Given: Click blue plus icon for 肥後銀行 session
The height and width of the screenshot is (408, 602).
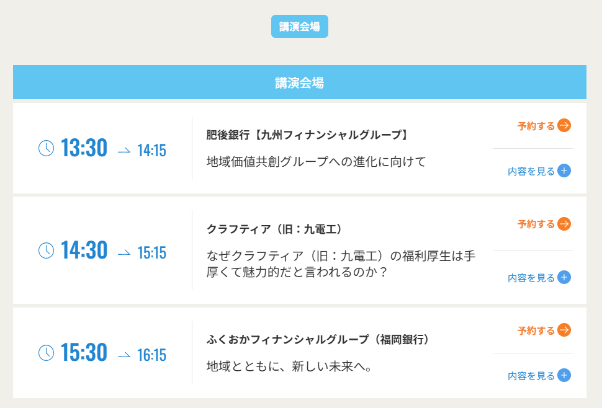Looking at the screenshot, I should pos(564,171).
